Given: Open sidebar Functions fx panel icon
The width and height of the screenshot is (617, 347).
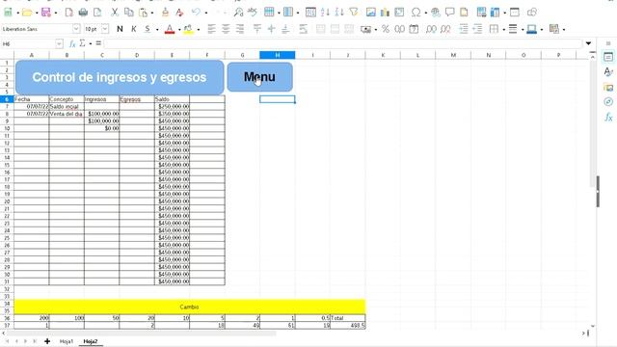Looking at the screenshot, I should click(x=608, y=118).
